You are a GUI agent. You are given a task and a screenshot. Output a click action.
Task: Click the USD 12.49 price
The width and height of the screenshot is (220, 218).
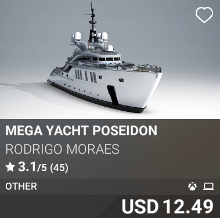click(168, 206)
